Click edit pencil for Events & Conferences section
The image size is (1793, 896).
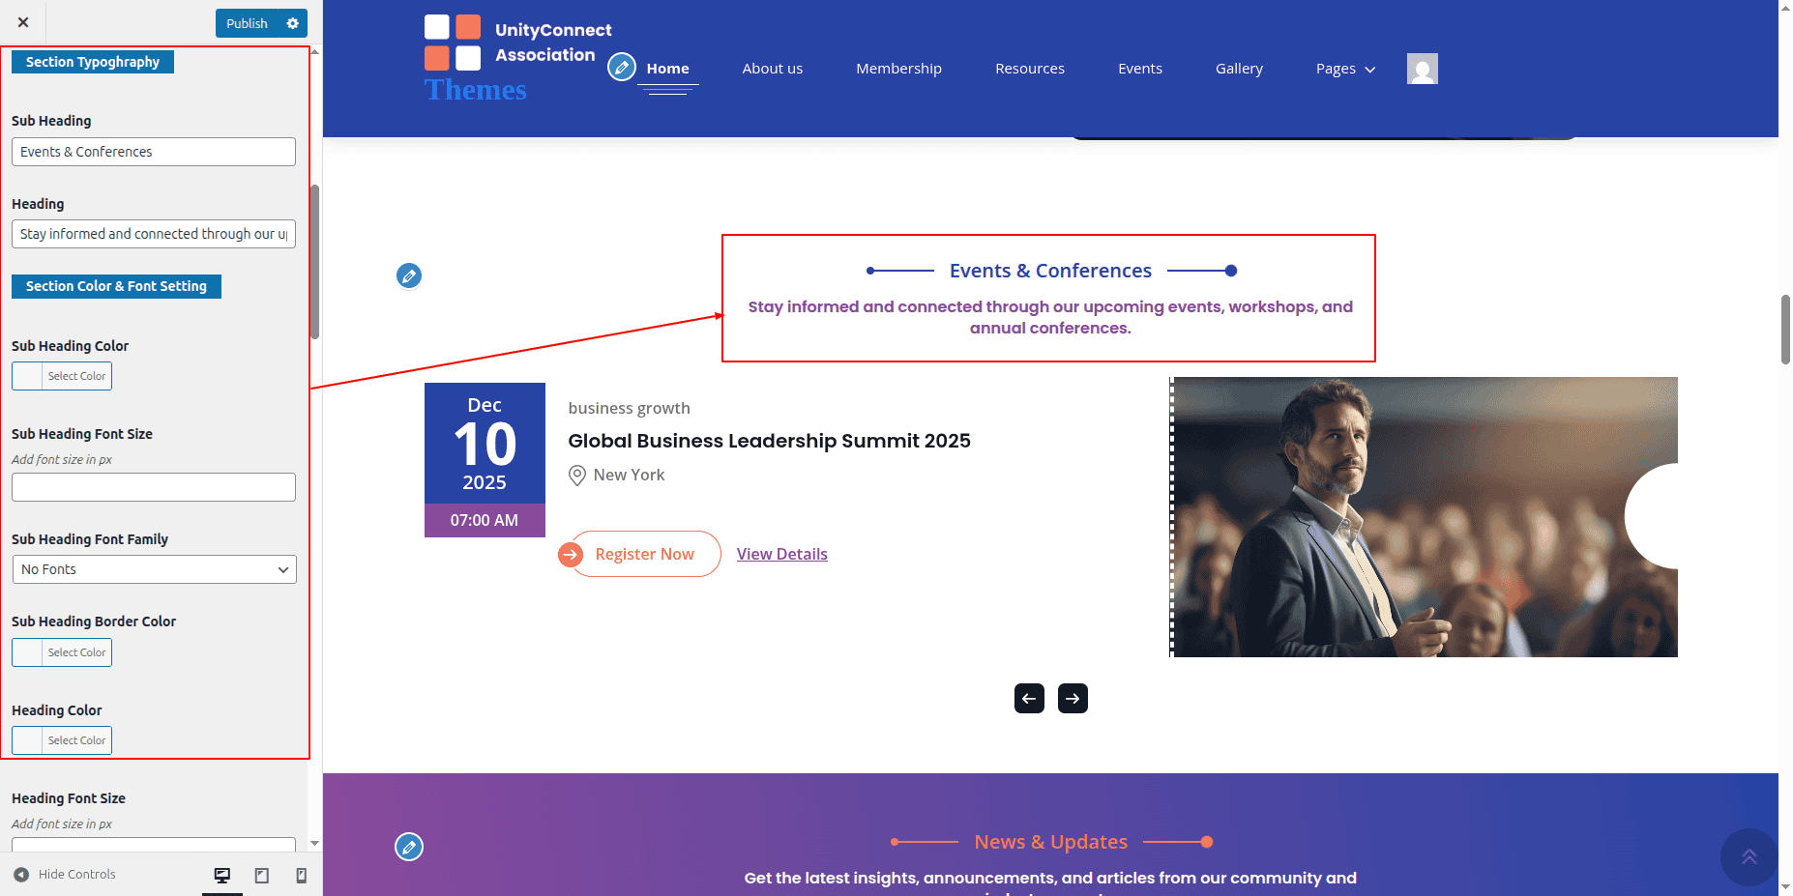(x=409, y=276)
